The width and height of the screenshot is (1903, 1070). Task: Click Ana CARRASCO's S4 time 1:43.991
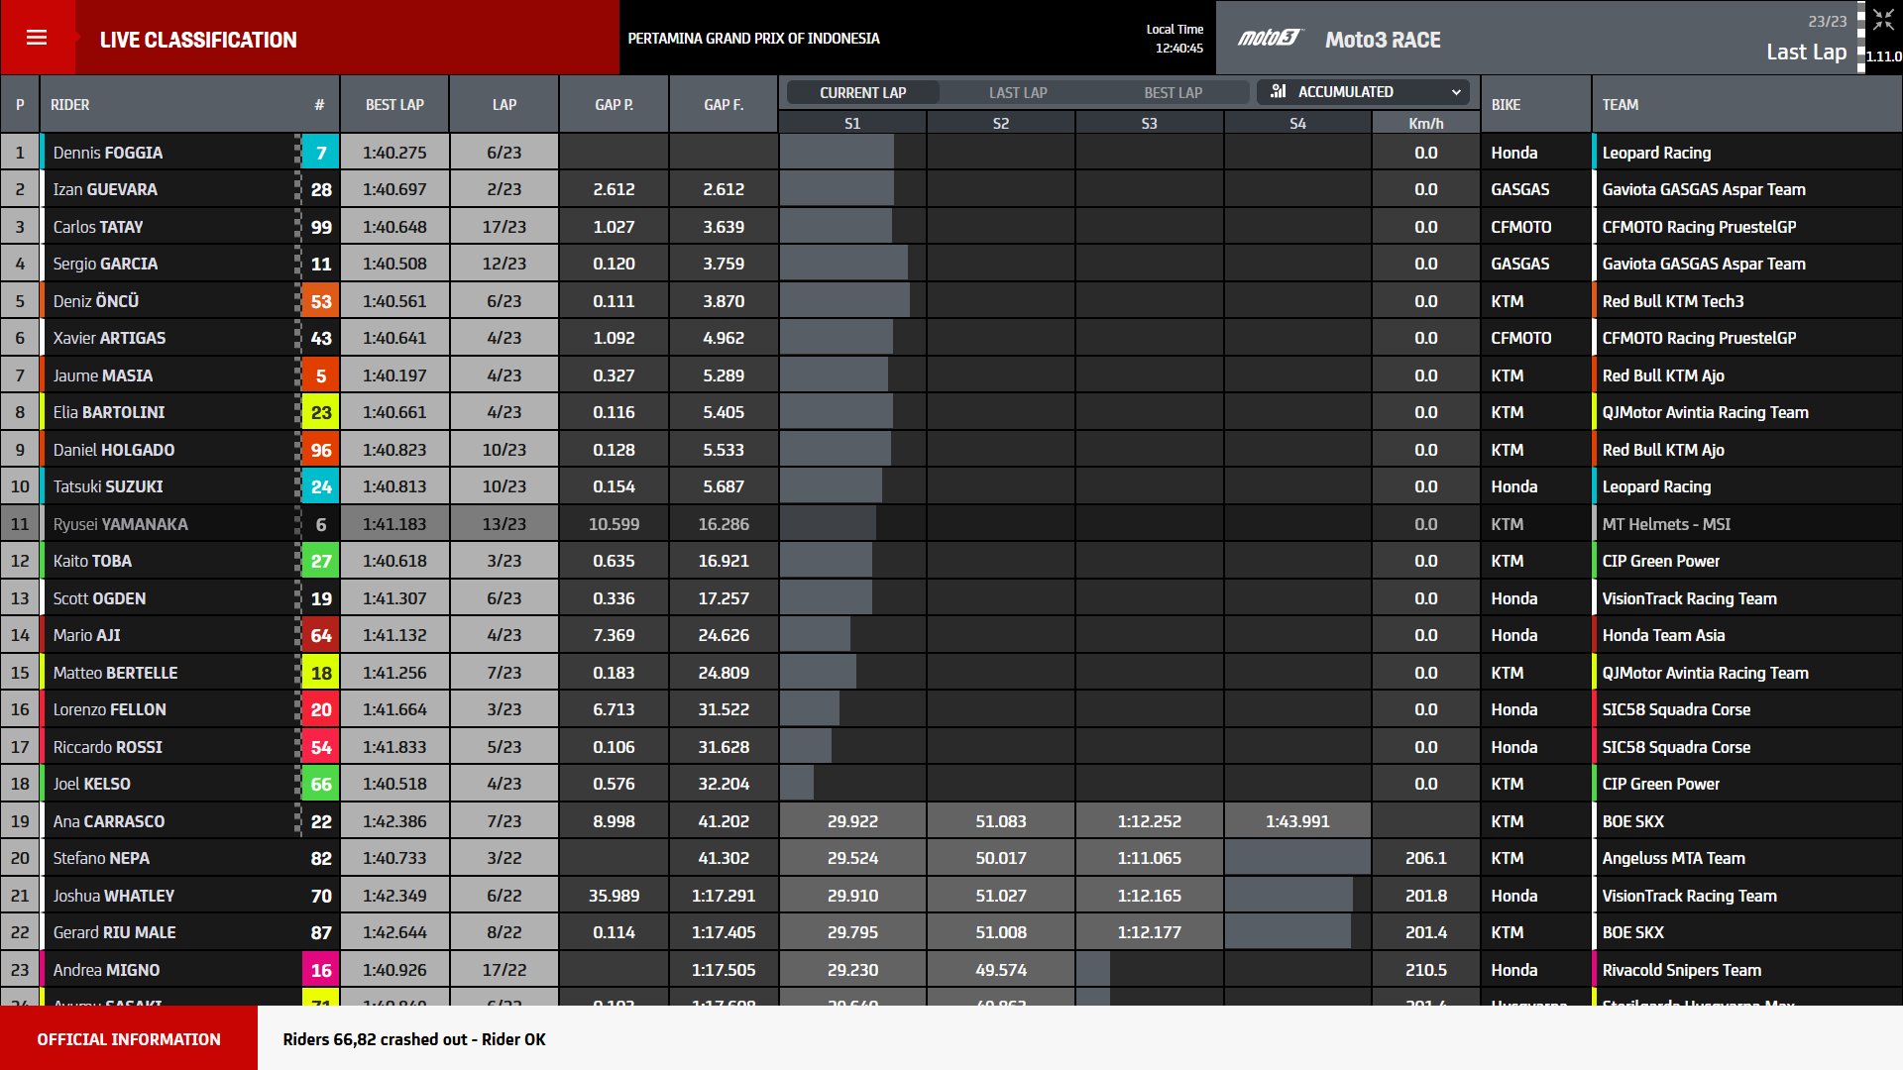click(x=1297, y=821)
